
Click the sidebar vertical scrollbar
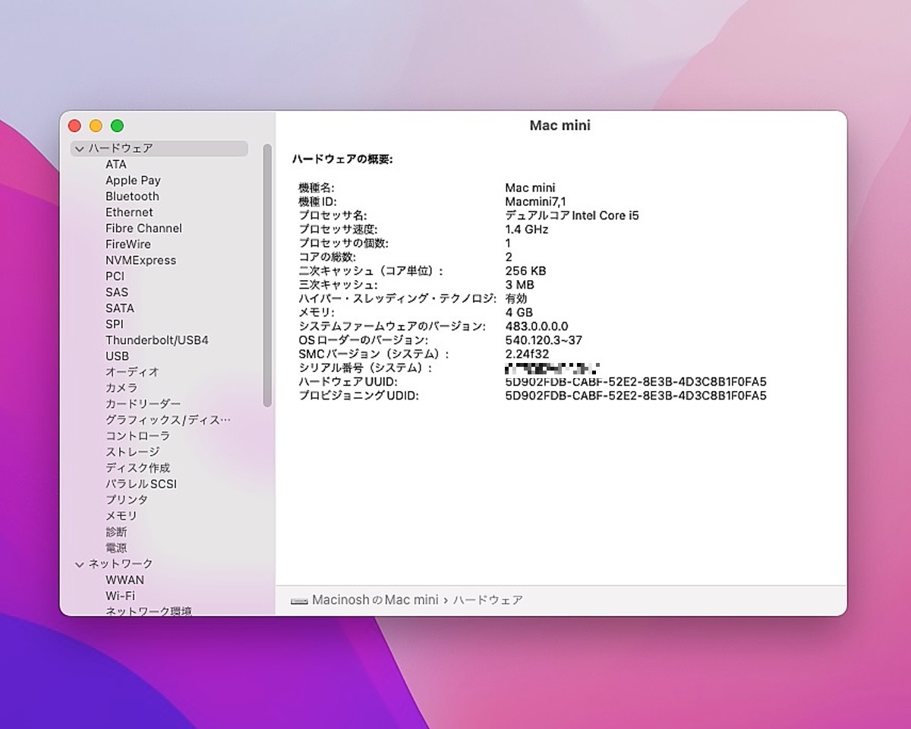(267, 275)
